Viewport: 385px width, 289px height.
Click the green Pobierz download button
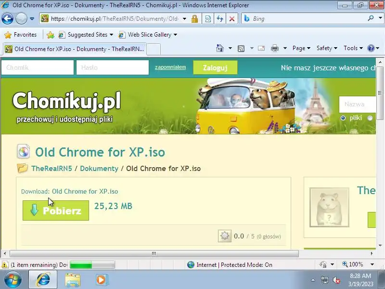pos(56,210)
